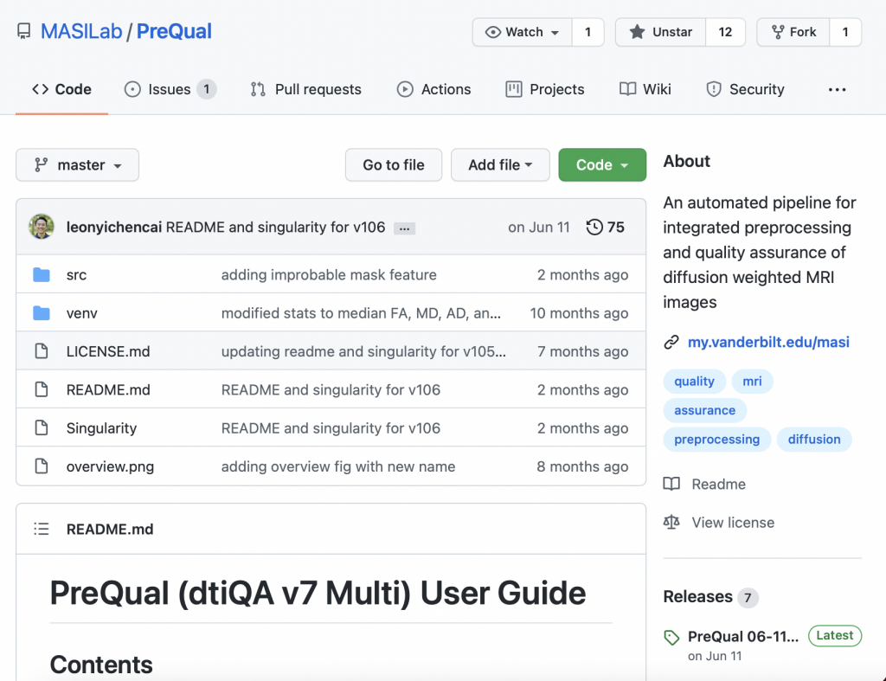Select the preprocessing topic tag
This screenshot has height=681, width=886.
click(x=716, y=439)
